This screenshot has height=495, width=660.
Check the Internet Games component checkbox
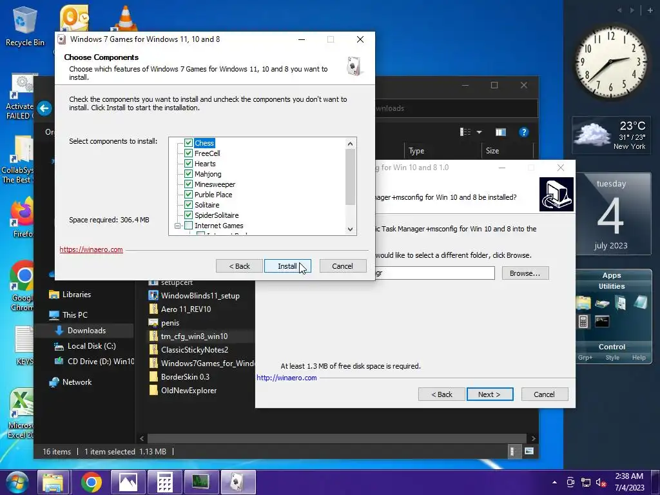(x=189, y=226)
